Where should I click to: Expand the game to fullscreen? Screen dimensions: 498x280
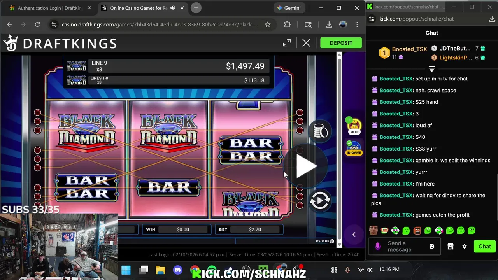coord(287,43)
